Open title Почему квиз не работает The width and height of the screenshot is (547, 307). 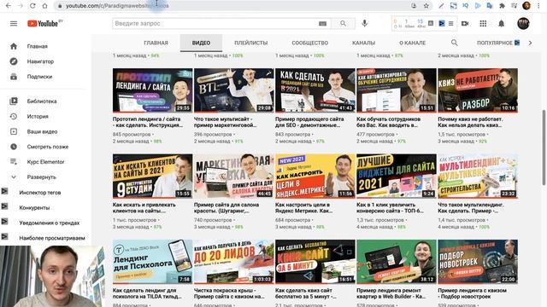click(x=470, y=122)
